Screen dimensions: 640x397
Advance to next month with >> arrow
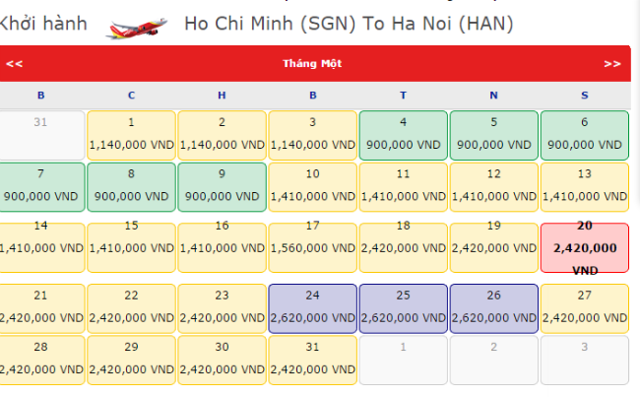coord(612,64)
